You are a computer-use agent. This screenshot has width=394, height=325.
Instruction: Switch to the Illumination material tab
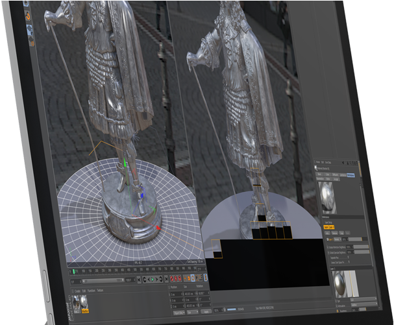pyautogui.click(x=321, y=178)
